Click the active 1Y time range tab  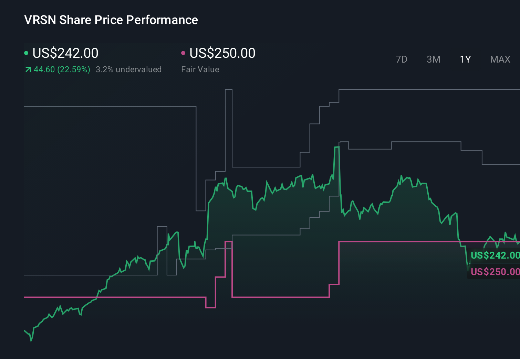pyautogui.click(x=465, y=59)
